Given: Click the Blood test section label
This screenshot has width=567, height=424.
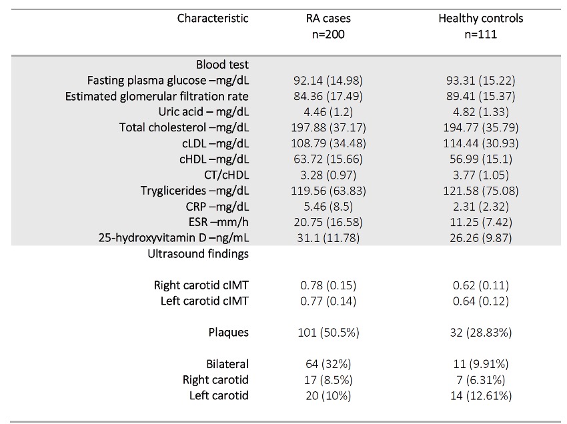Looking at the screenshot, I should pos(221,65).
